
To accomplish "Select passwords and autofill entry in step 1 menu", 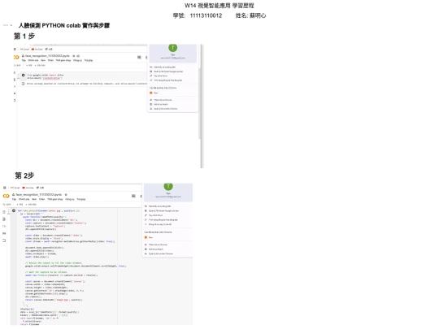I will tap(163, 67).
